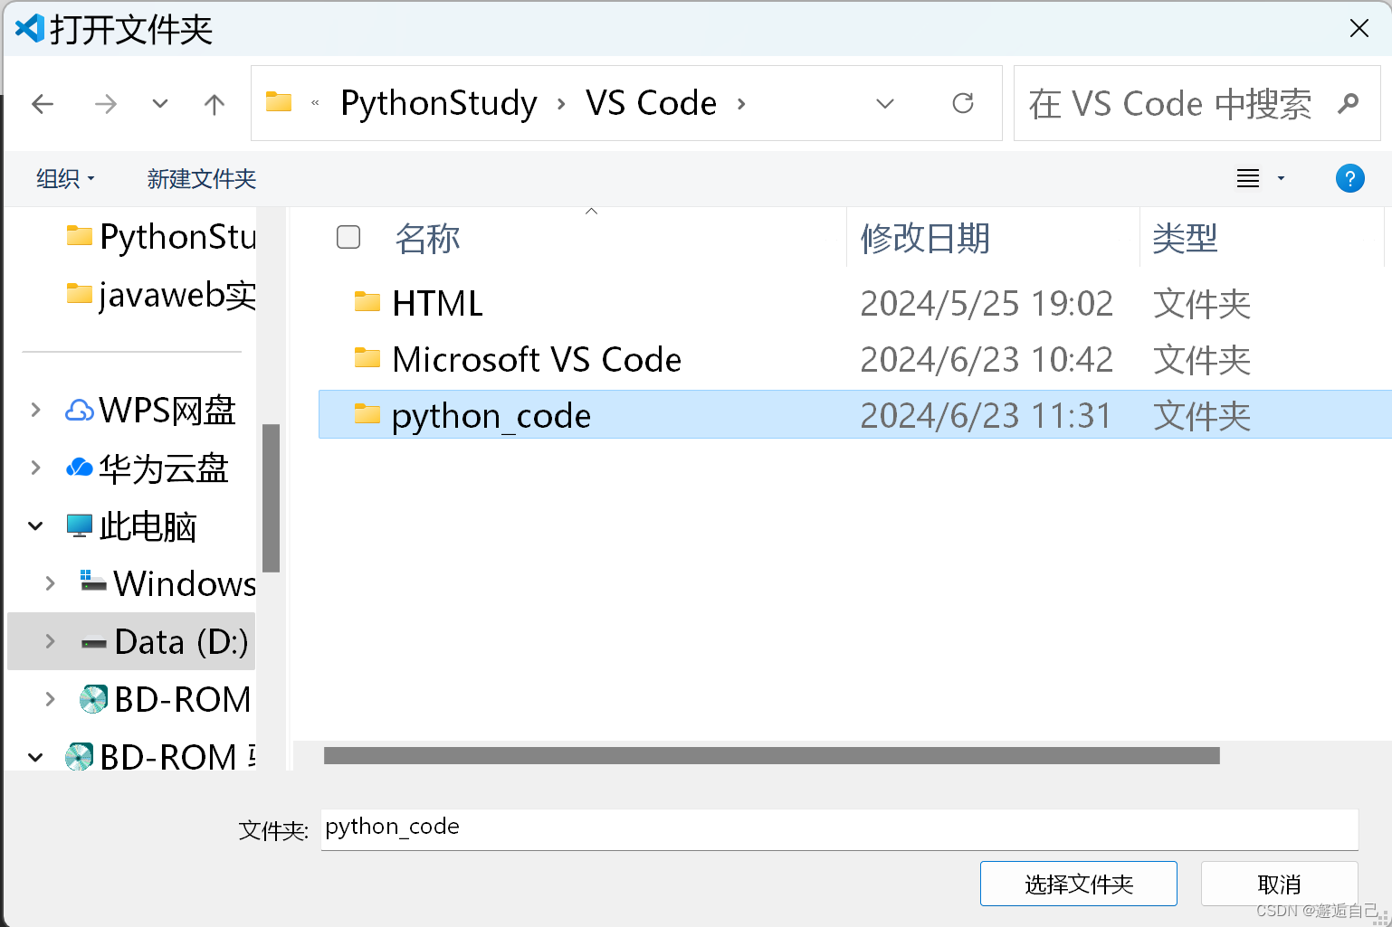Expand the Windows drive node
This screenshot has width=1392, height=927.
click(50, 583)
